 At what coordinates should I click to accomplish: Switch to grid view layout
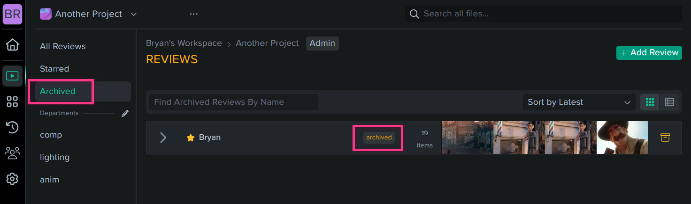650,102
